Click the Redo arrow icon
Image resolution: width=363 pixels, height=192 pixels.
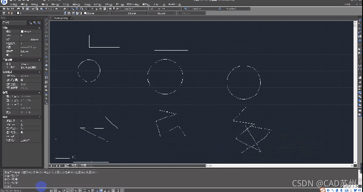65,9
